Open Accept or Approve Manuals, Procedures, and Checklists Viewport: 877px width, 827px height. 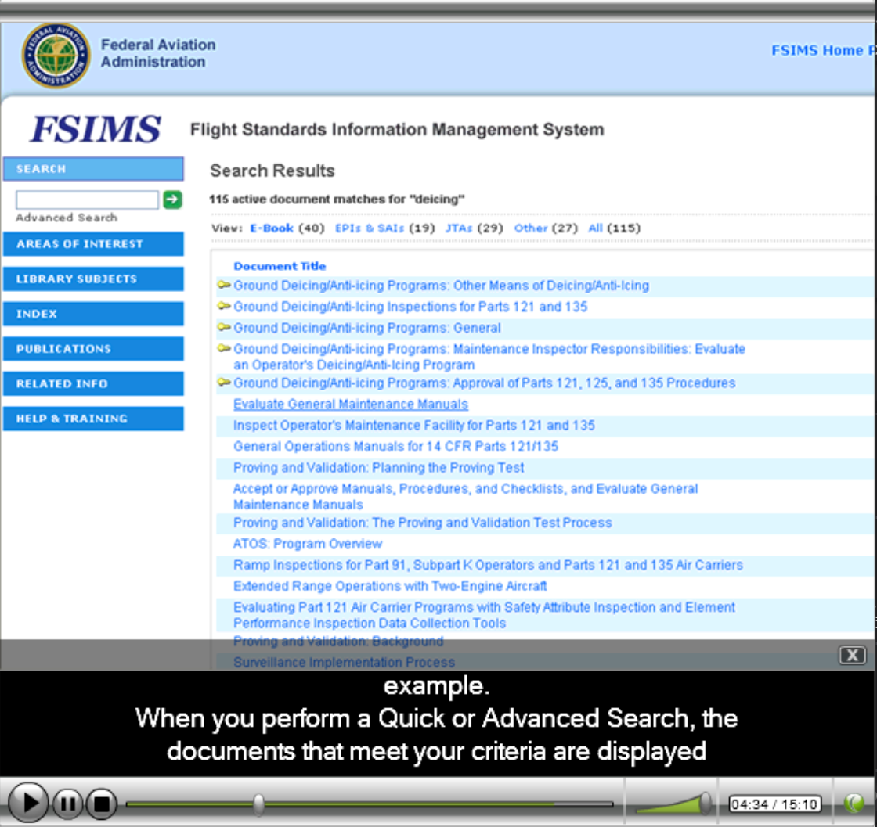tap(465, 496)
